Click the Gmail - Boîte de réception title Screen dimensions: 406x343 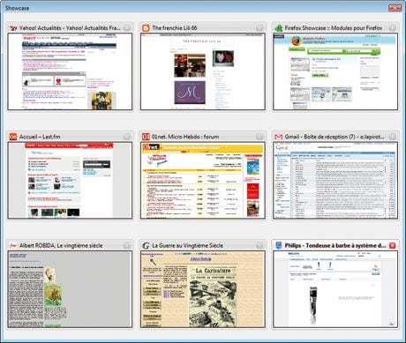click(335, 137)
